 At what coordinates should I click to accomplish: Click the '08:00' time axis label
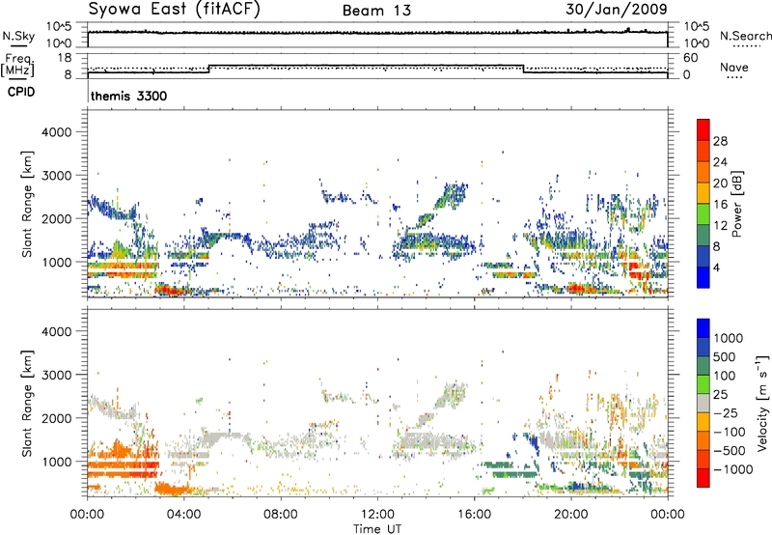point(281,515)
